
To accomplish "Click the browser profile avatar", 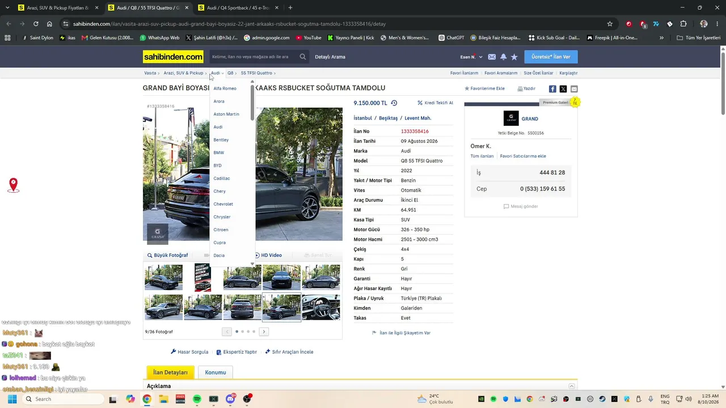I will coord(704,24).
